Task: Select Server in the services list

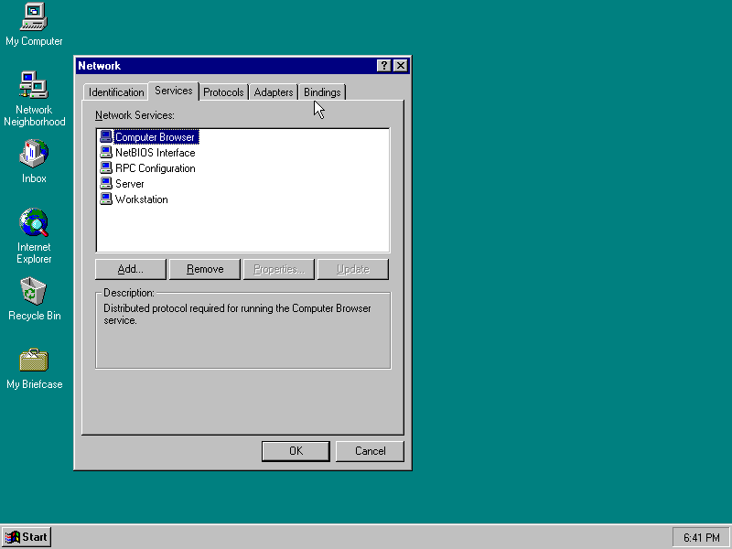Action: (x=130, y=184)
